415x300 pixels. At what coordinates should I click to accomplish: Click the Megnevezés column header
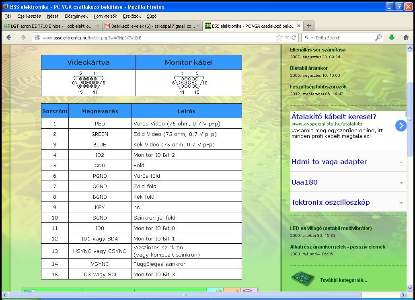100,111
